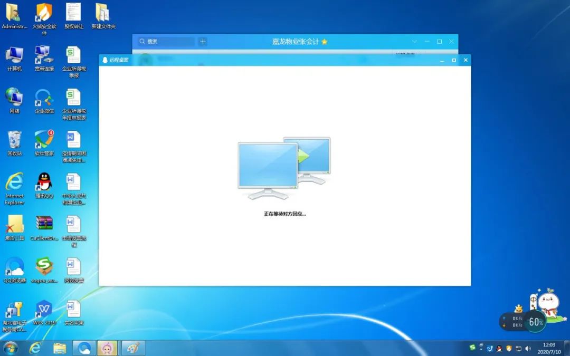
Task: Close the 远程桌面 window
Action: (x=465, y=60)
